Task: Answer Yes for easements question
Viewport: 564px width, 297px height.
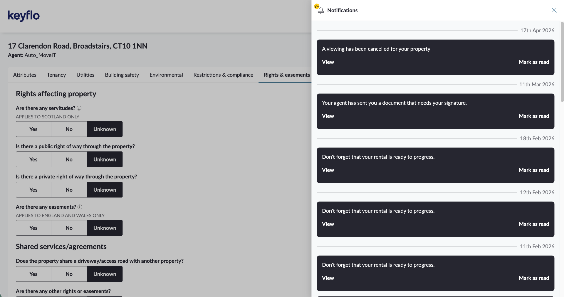Action: pos(33,228)
